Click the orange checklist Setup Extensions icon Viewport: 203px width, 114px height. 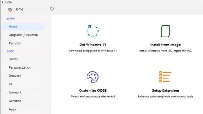tap(165, 77)
